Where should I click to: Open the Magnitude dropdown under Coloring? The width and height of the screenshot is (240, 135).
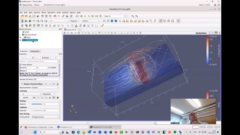(x=49, y=94)
